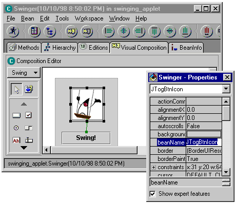Screen dimensions: 236x204
Task: Pick the JLabel 'Ab' bean from the palette
Action: click(x=16, y=140)
